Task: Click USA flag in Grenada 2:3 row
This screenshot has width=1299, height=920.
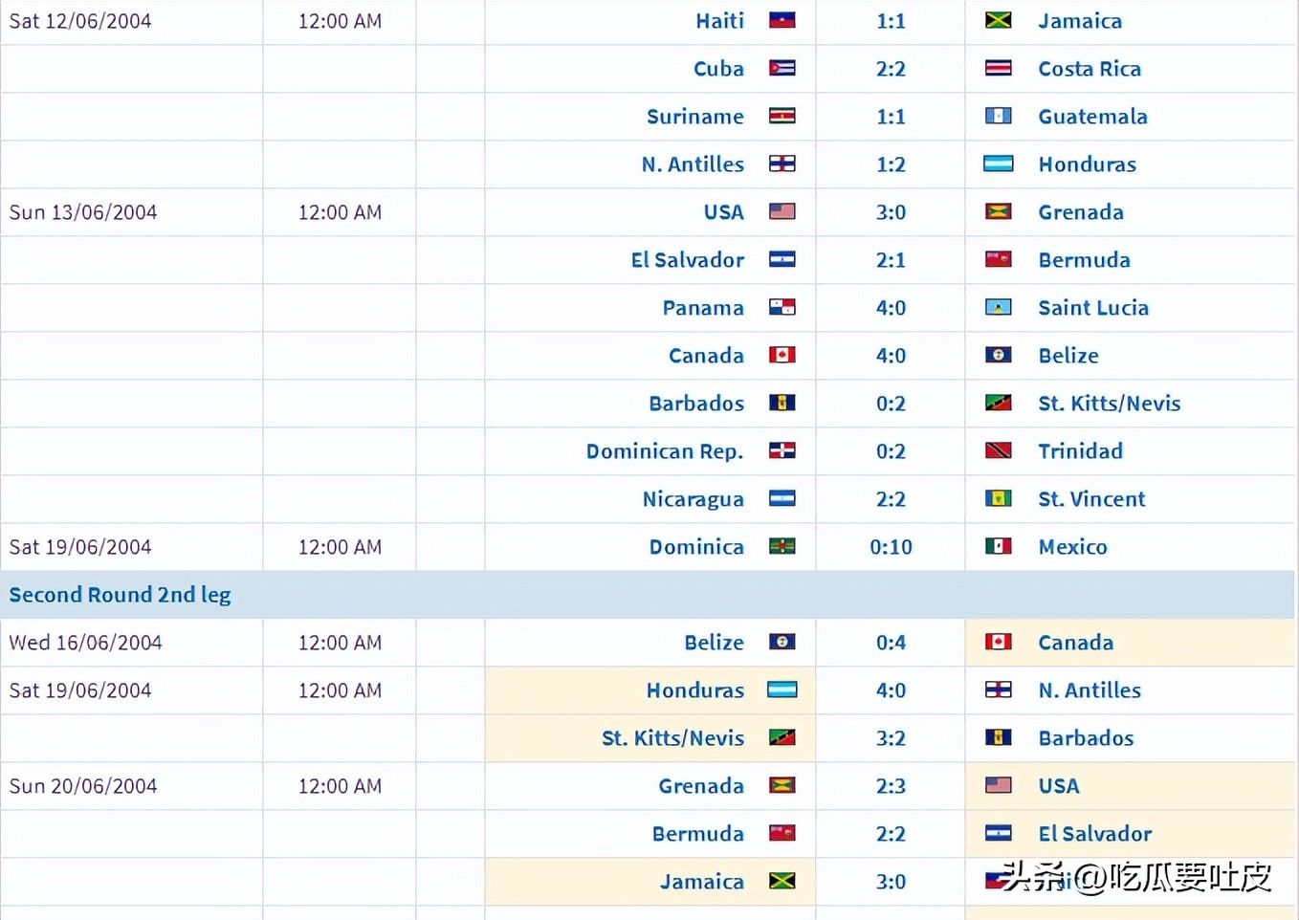Action: tap(998, 785)
